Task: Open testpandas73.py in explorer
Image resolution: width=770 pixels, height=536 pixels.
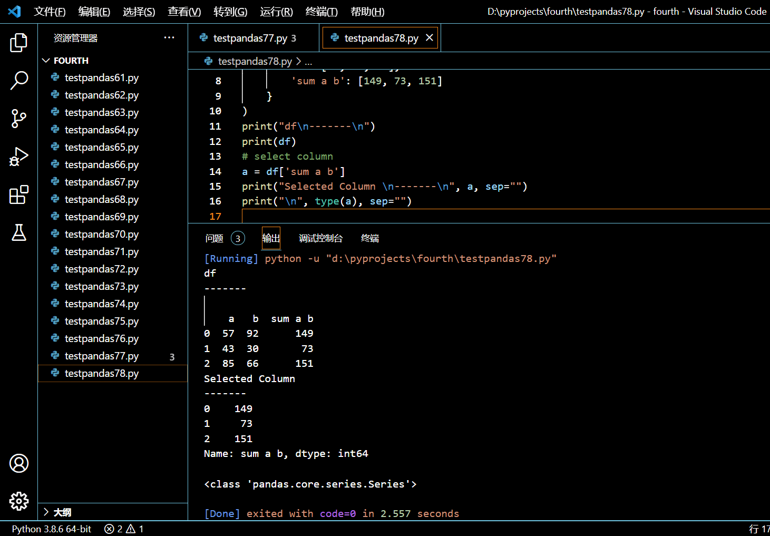Action: pyautogui.click(x=113, y=286)
